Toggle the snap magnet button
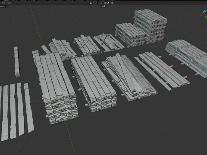 pyautogui.click(x=105, y=3)
